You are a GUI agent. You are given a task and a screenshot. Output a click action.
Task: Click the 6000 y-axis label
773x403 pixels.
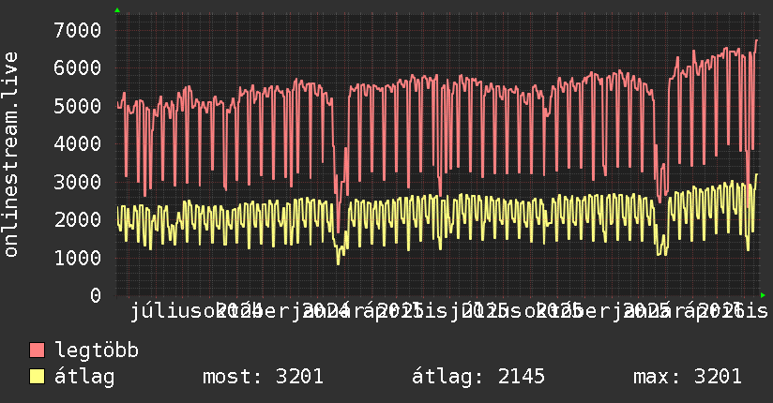click(78, 68)
